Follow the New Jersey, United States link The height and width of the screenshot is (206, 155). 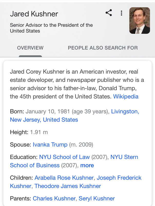point(44,120)
